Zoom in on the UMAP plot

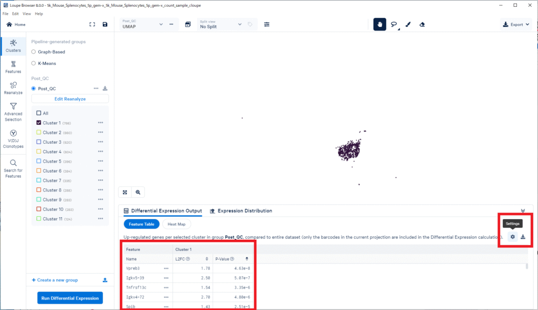[138, 193]
